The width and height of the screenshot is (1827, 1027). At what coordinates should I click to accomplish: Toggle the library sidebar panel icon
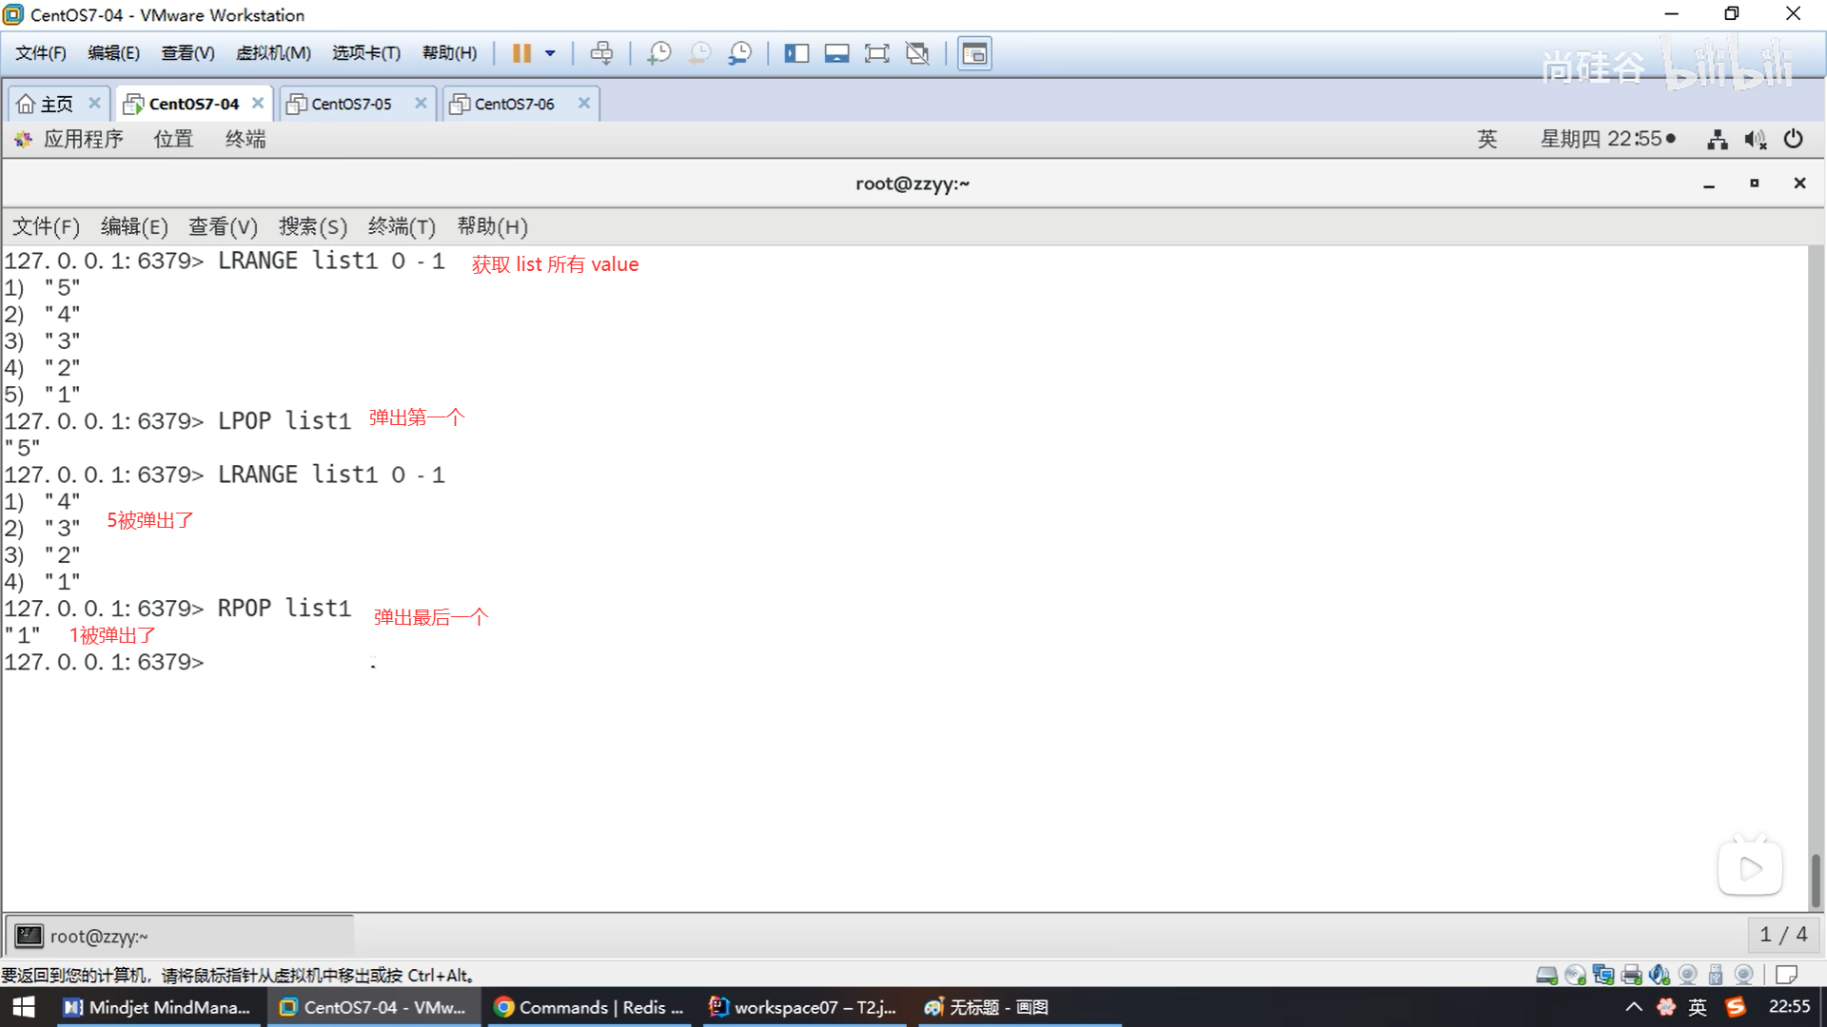coord(796,53)
